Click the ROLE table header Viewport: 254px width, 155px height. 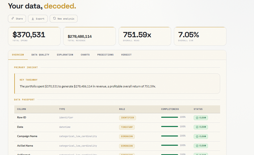click(122, 109)
